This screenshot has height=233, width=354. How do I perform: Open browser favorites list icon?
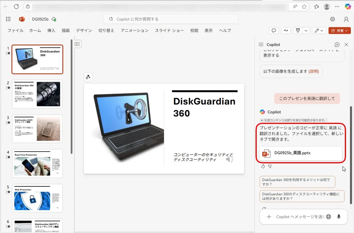pyautogui.click(x=317, y=7)
